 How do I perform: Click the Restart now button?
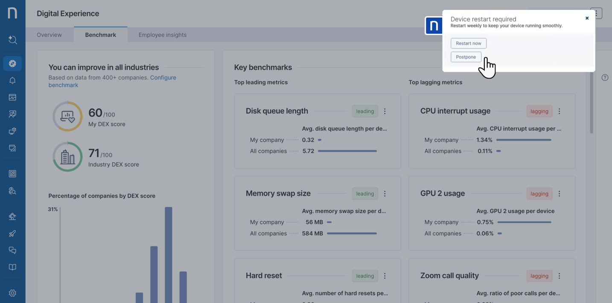click(468, 43)
